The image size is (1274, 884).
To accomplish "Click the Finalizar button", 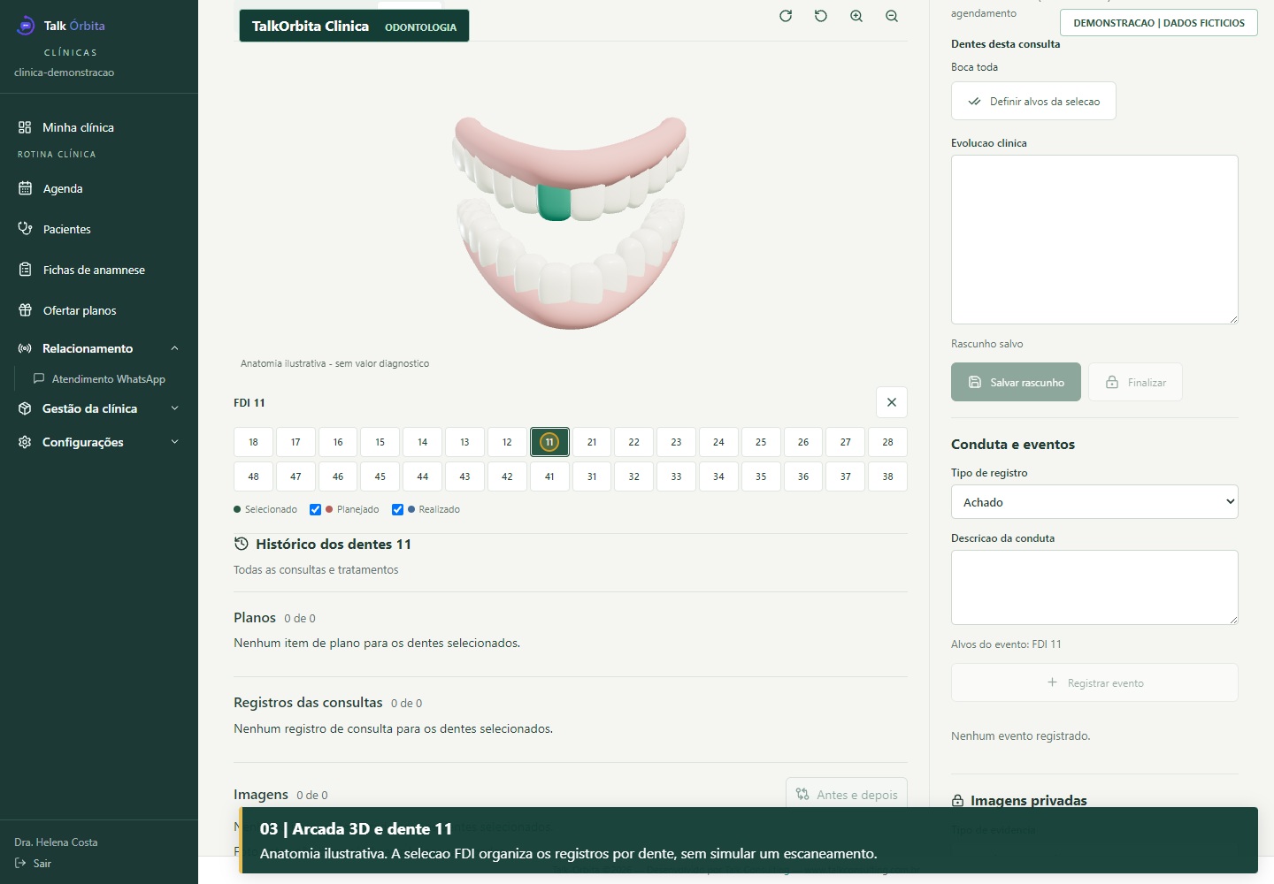I will coord(1135,382).
